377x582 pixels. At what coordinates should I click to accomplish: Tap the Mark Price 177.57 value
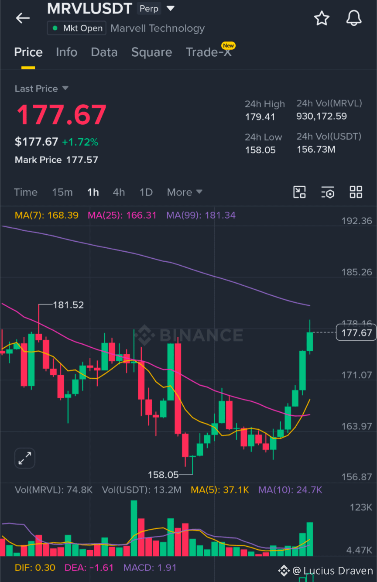(x=82, y=160)
